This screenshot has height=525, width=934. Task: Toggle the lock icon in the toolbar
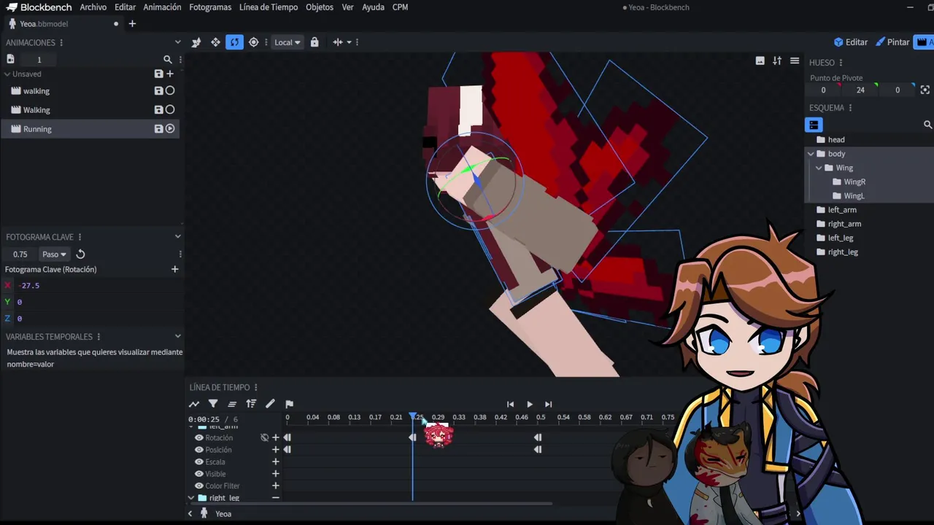click(314, 42)
